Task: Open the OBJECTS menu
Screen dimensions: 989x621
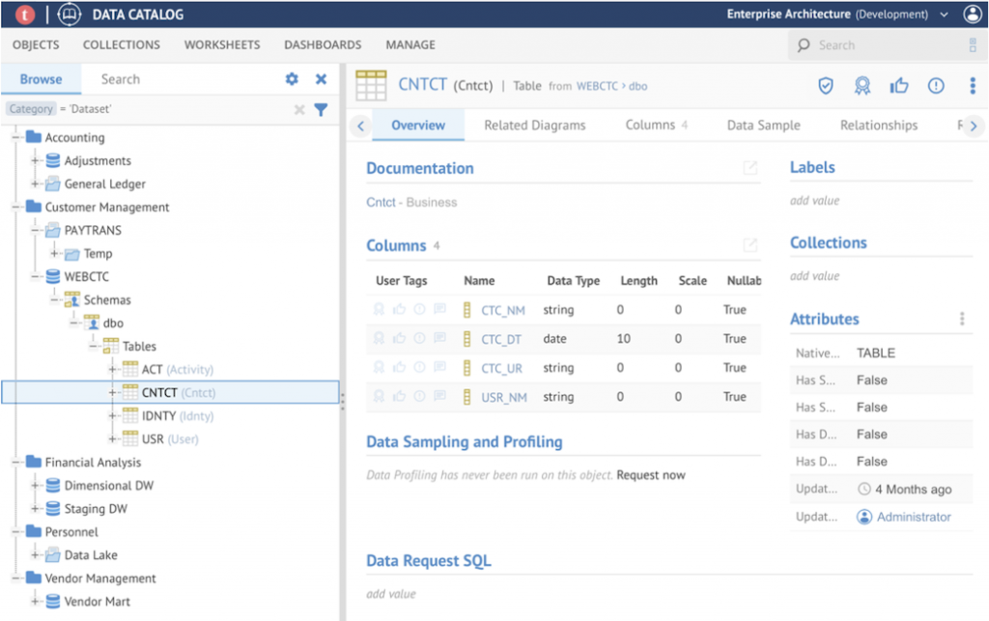Action: pos(36,44)
